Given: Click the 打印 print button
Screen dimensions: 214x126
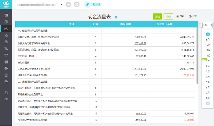Looking at the screenshot, I should tap(193, 16).
